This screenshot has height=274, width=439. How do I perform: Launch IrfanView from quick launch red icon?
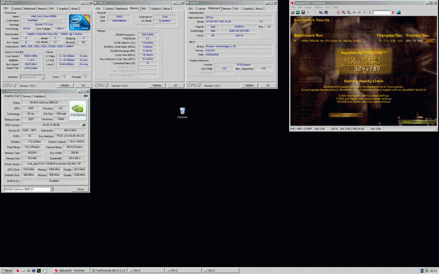tap(18, 271)
